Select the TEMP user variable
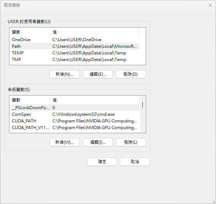 click(17, 53)
